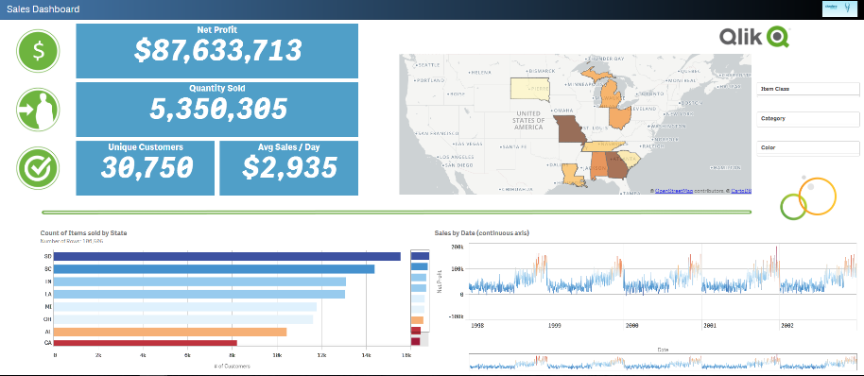The image size is (864, 376).
Task: Click the 'Sales Dashboard' header title
Action: (x=43, y=9)
